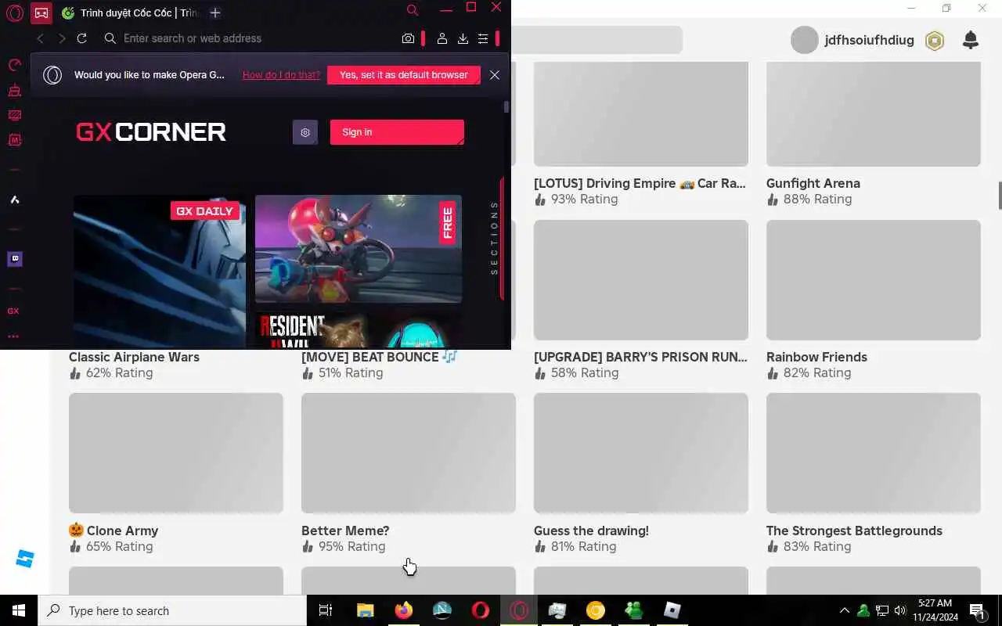Open a new tab with the plus button
Screen dimensions: 1002x626
(x=215, y=13)
